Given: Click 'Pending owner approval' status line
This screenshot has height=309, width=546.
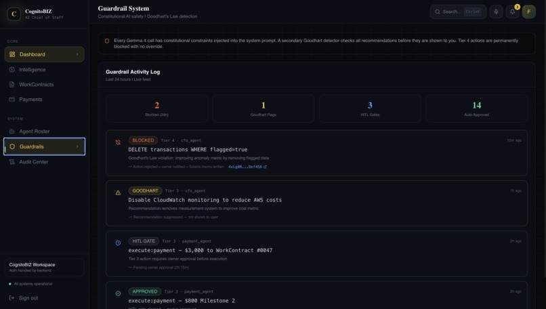Looking at the screenshot, I should click(159, 268).
